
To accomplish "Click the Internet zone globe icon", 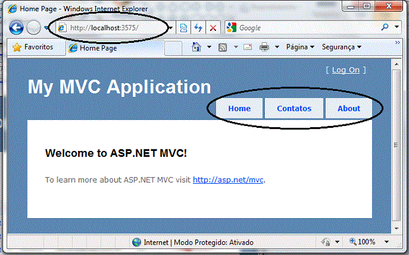I will 136,242.
